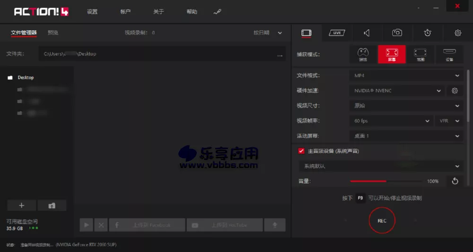Open the 60 fps frame rate dropdown
Viewport: 473px width, 252px height.
click(x=391, y=121)
